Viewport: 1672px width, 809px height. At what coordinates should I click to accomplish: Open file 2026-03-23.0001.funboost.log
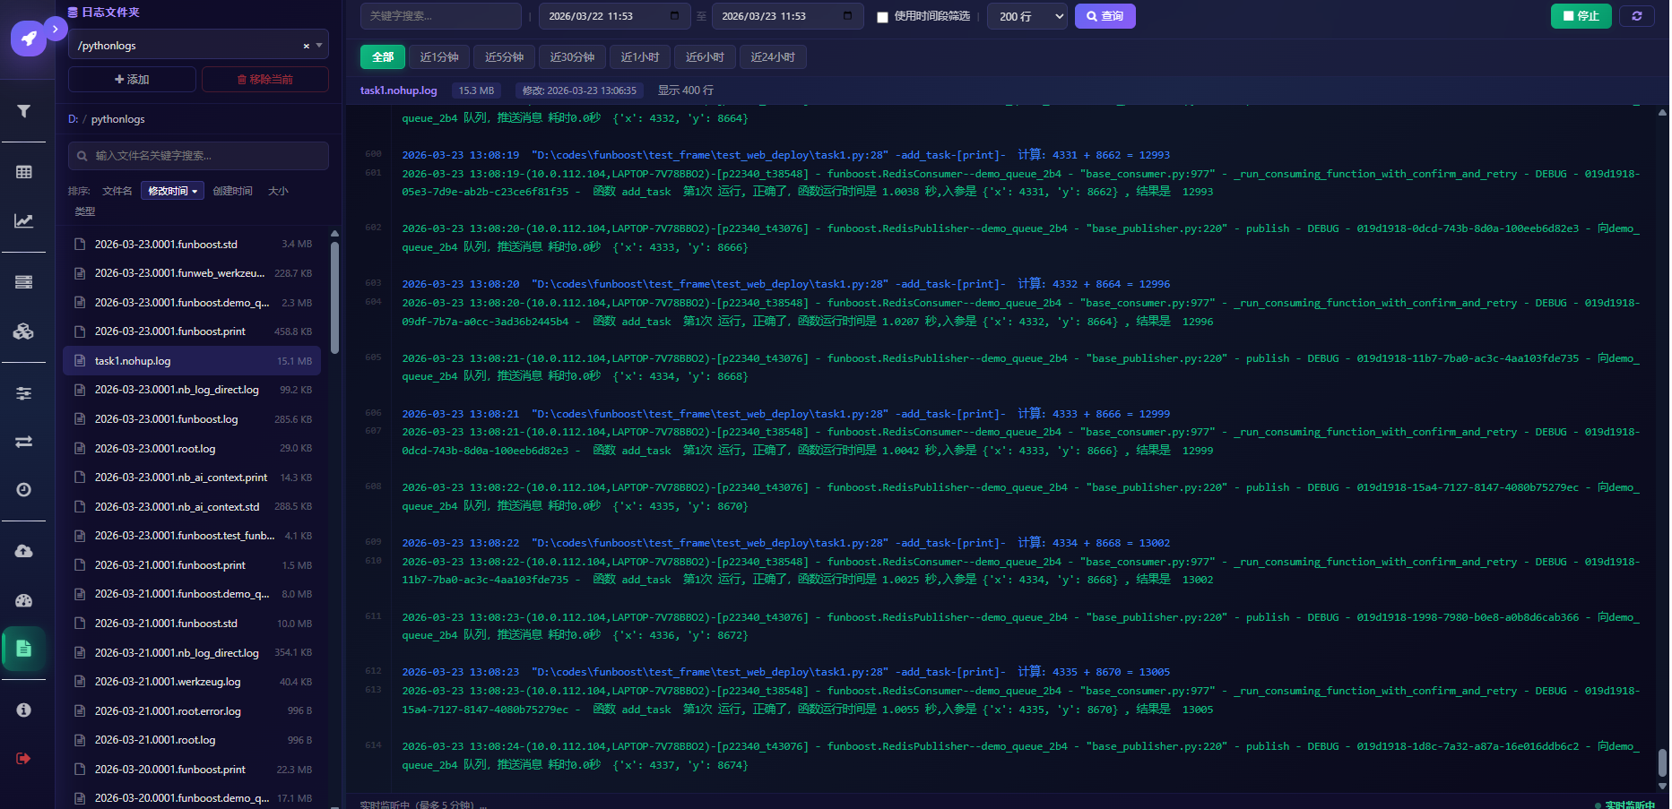click(192, 419)
